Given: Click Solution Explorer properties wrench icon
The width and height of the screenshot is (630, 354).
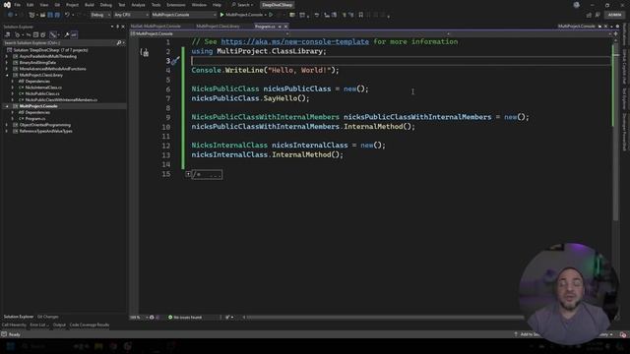Looking at the screenshot, I should click(67, 35).
